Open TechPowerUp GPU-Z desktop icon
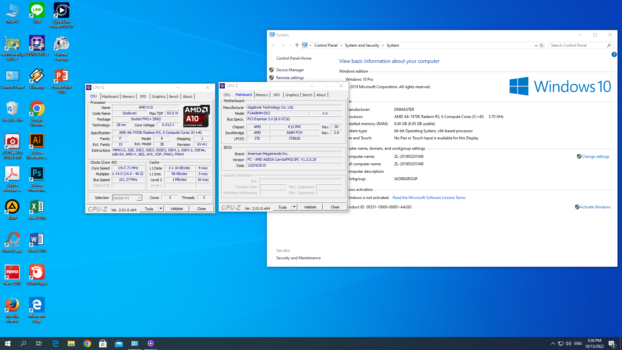The height and width of the screenshot is (350, 622). pos(12,48)
